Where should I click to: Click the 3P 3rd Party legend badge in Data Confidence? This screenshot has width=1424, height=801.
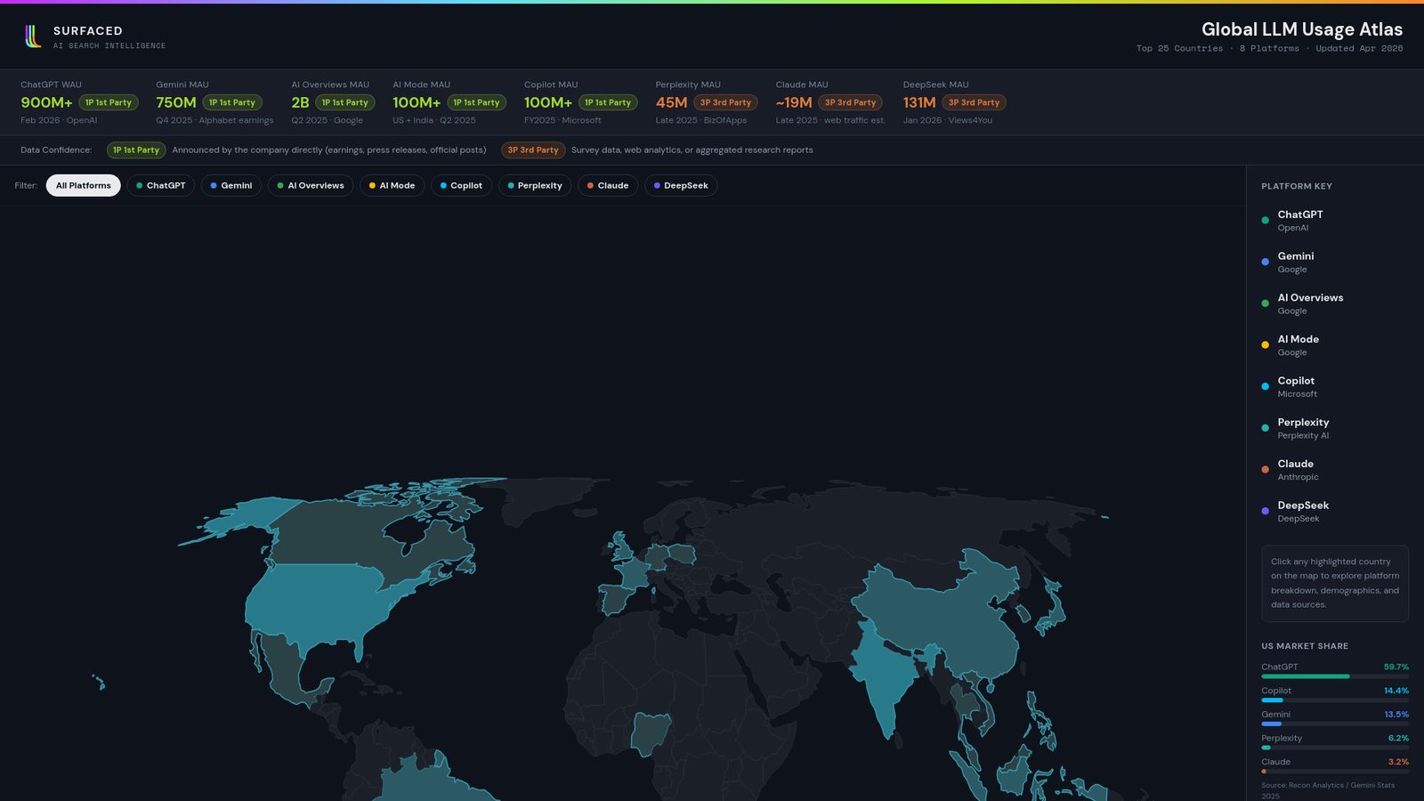click(533, 150)
